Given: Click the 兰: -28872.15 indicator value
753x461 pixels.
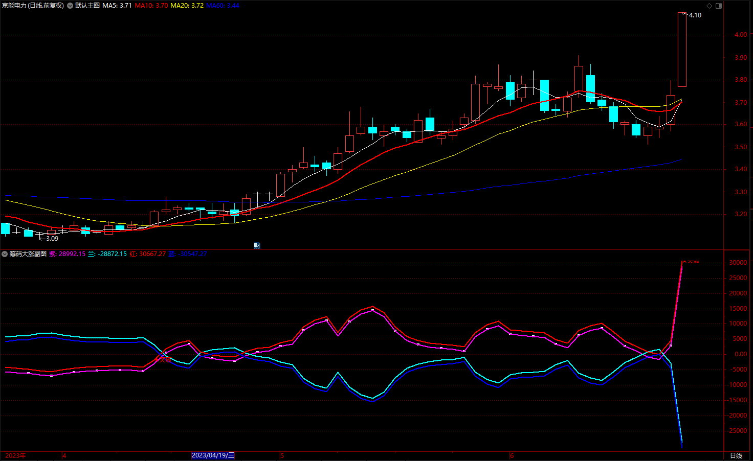Looking at the screenshot, I should point(107,254).
